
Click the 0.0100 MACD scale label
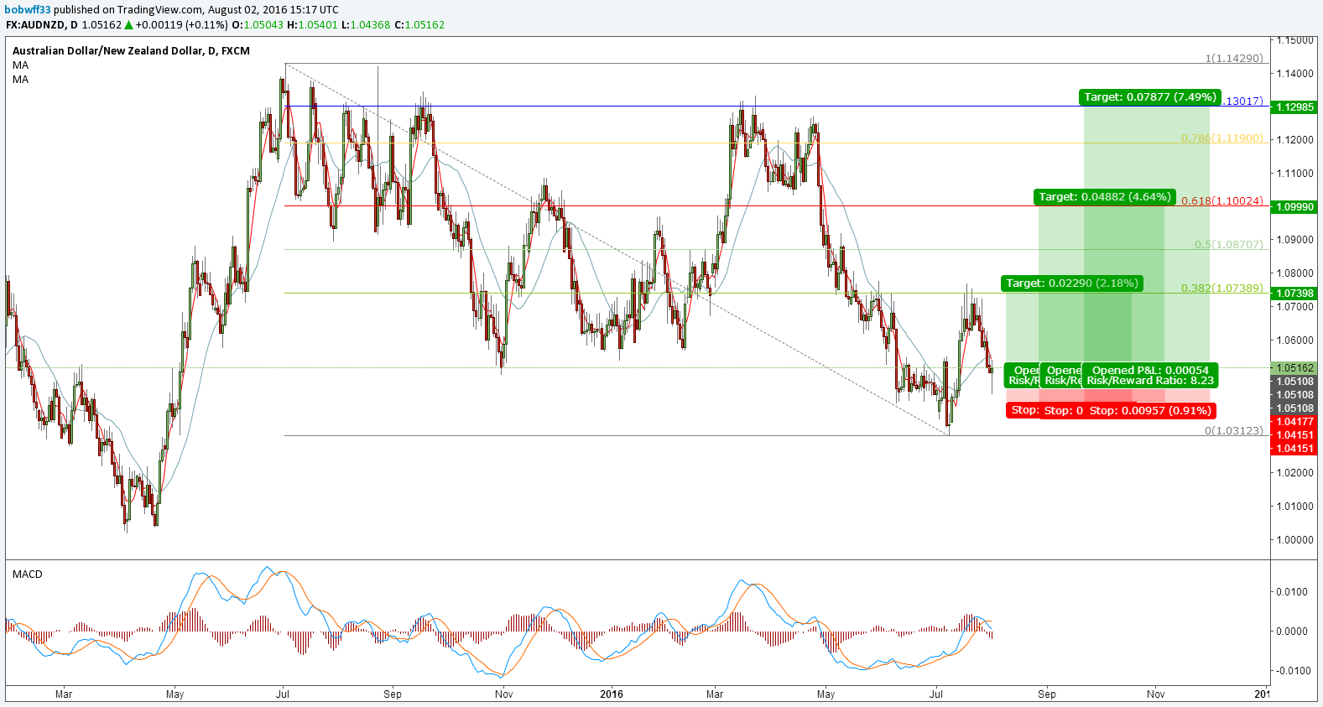coord(1292,592)
